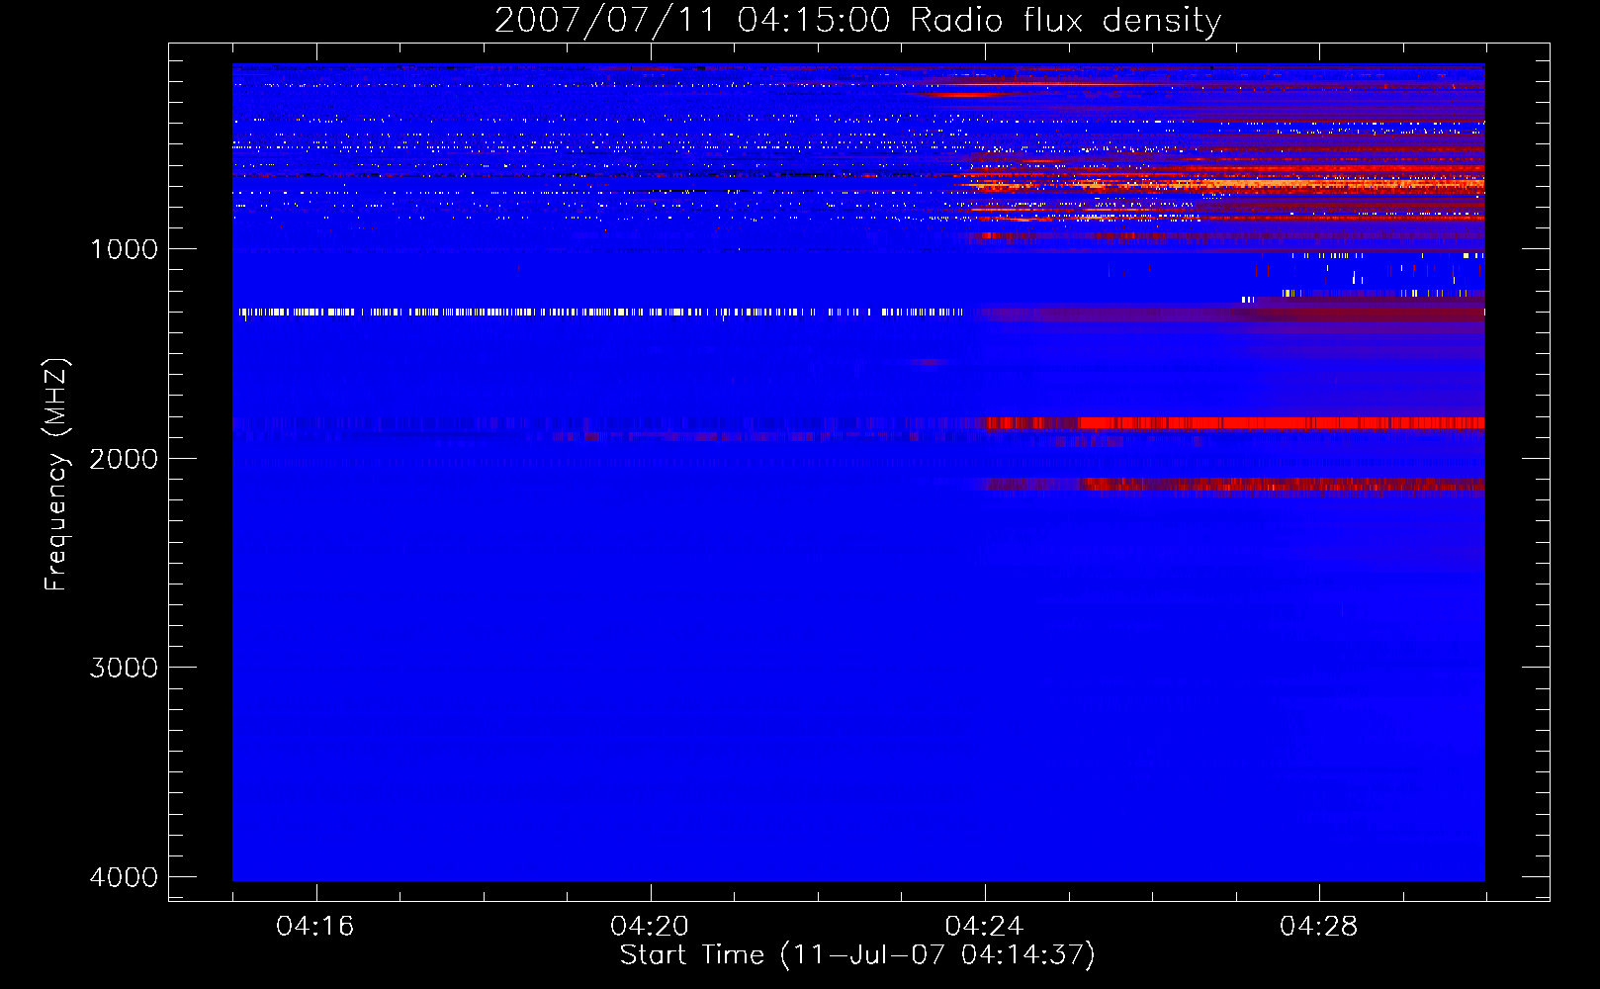This screenshot has width=1600, height=989.
Task: Click the 1000 frequency tick label
Action: point(124,249)
